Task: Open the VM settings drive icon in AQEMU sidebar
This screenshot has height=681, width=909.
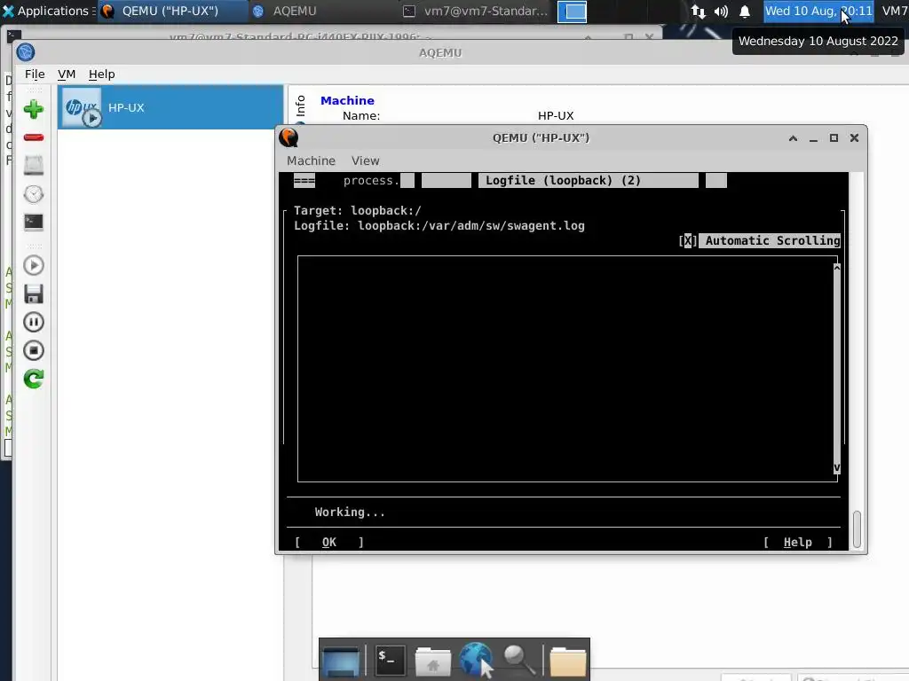Action: coord(33,166)
